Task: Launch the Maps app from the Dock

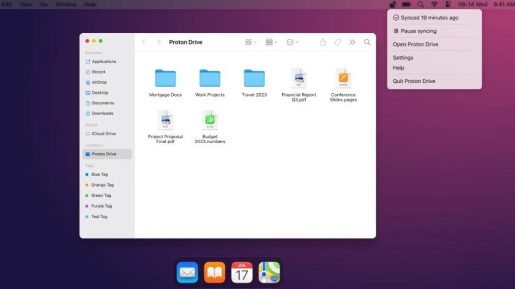Action: coord(269,272)
